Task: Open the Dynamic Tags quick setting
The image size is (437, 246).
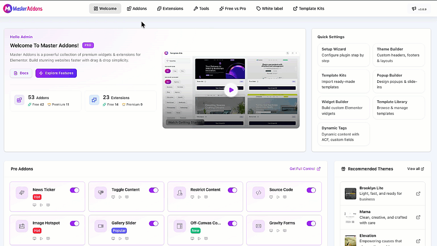Action: [344, 134]
